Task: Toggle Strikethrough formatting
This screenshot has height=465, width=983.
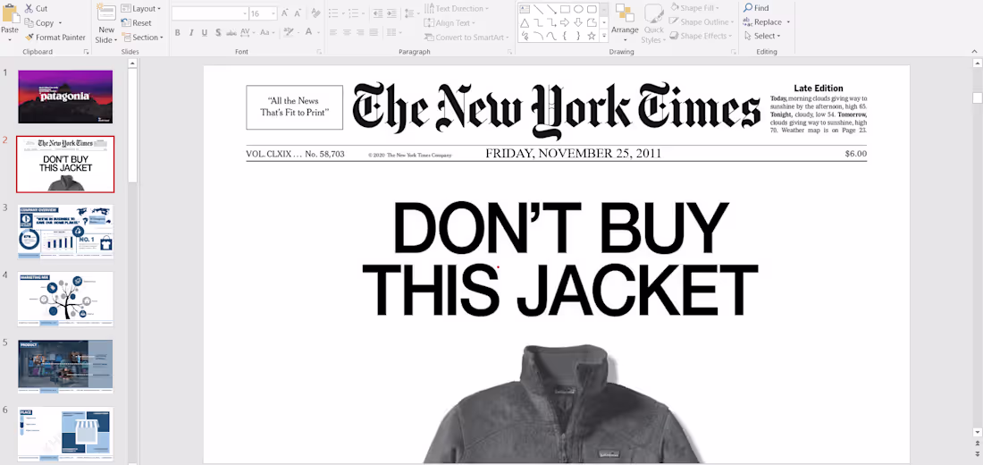Action: pos(231,32)
